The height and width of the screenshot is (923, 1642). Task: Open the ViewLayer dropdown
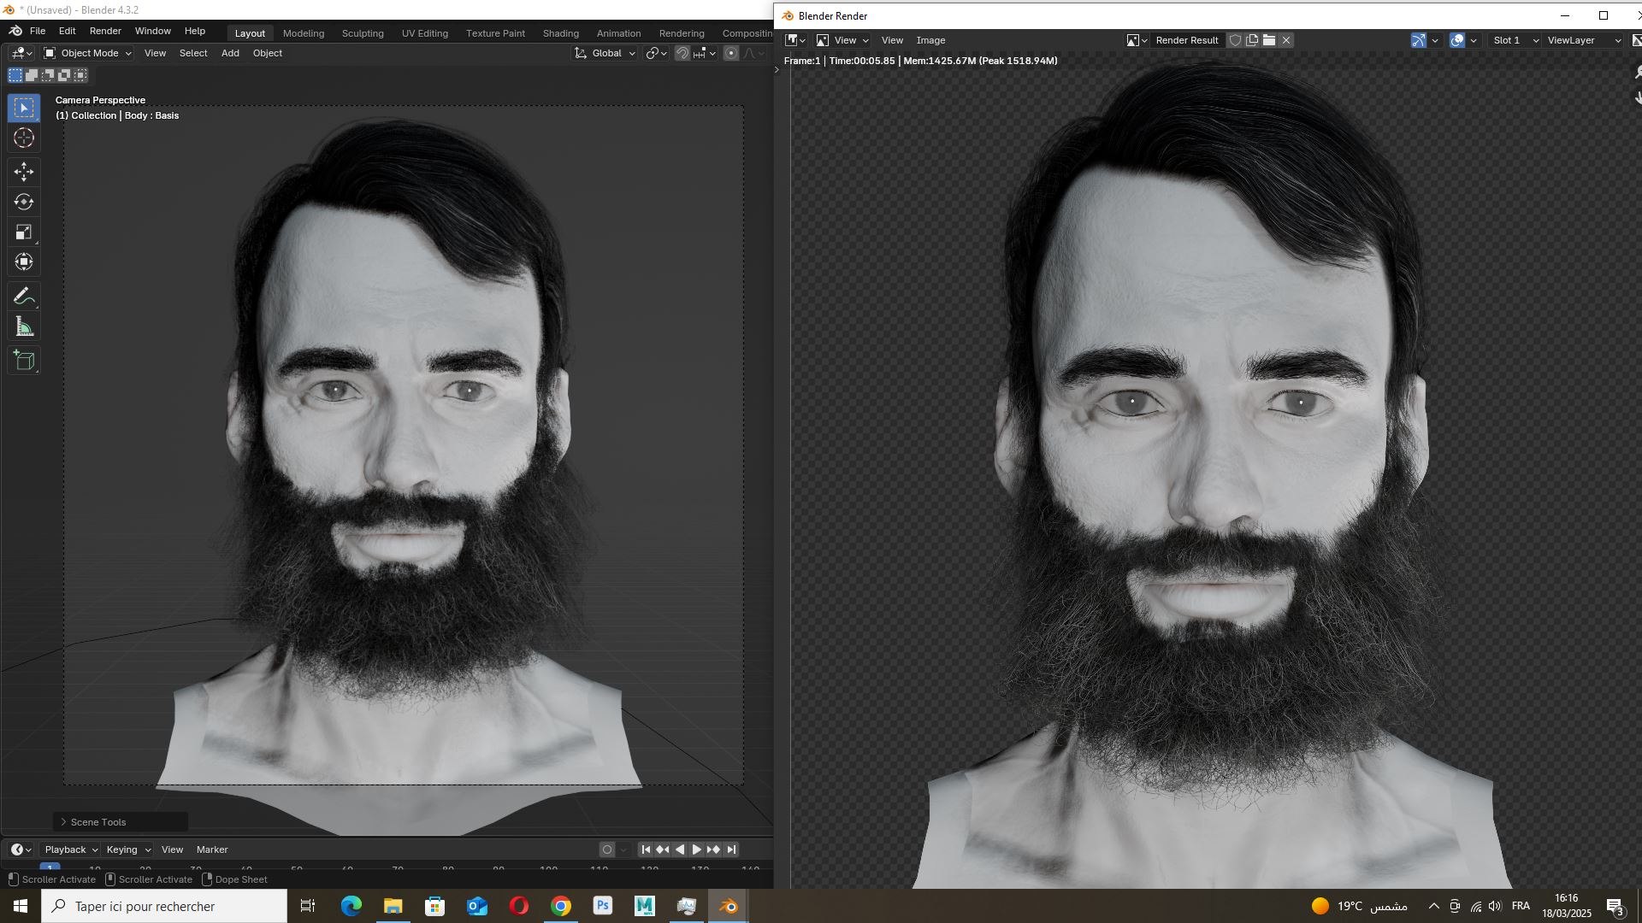[1584, 40]
